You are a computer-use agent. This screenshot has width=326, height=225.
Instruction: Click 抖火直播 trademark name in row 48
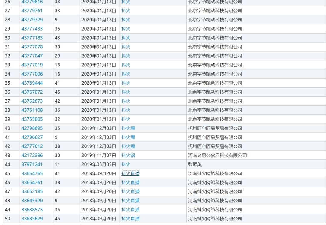pos(131,201)
